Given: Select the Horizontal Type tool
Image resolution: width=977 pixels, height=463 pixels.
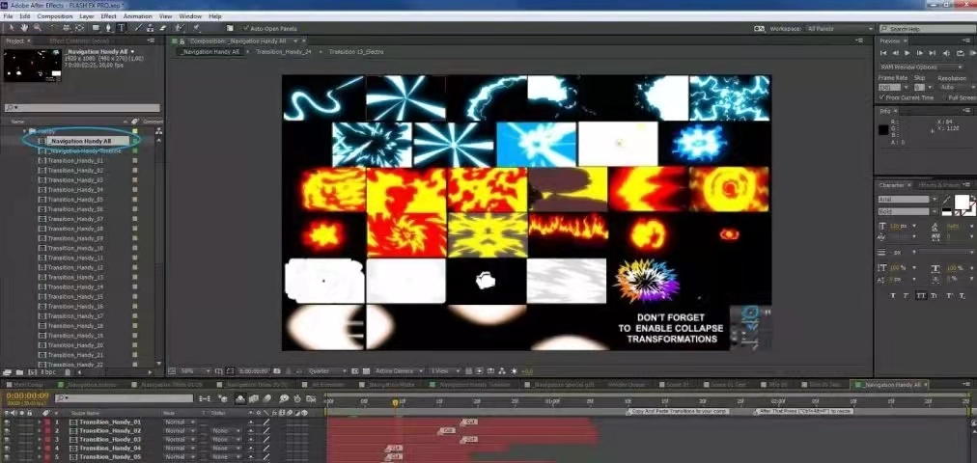Looking at the screenshot, I should [x=121, y=28].
